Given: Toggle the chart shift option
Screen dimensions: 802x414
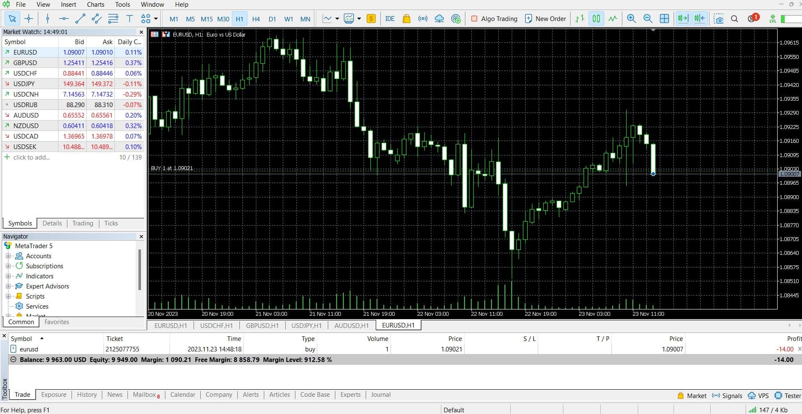Looking at the screenshot, I should coord(700,18).
